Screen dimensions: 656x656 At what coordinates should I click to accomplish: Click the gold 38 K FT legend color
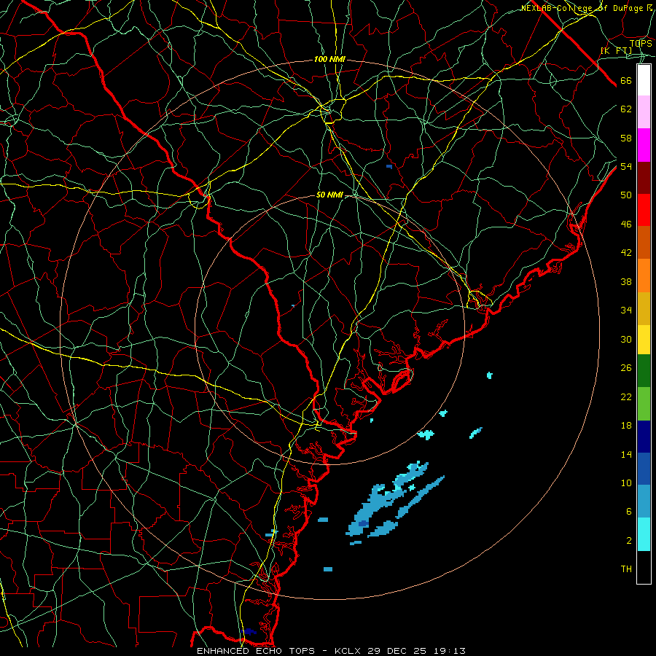(644, 308)
